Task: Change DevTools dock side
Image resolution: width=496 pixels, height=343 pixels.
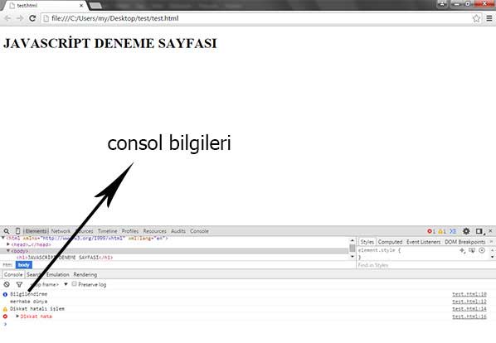Action: pos(479,231)
